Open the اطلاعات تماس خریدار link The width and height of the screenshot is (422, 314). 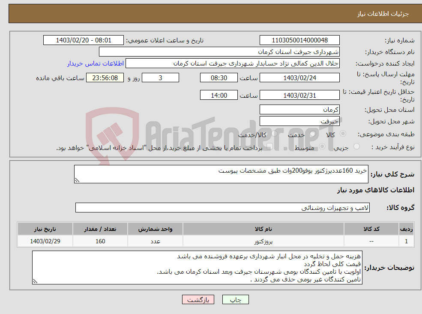96,63
